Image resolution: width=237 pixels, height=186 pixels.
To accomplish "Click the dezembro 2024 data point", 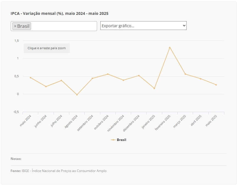I will (139, 76).
